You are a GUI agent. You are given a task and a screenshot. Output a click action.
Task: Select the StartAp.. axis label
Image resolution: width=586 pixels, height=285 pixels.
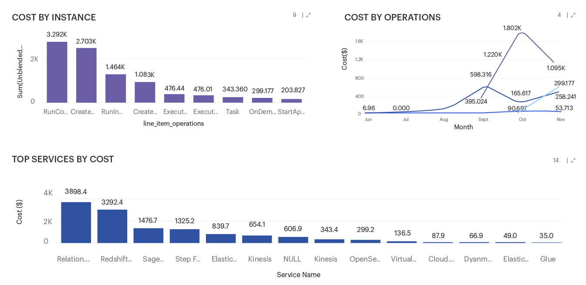(291, 112)
